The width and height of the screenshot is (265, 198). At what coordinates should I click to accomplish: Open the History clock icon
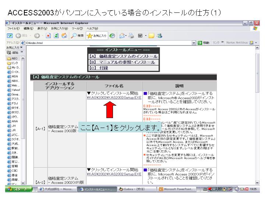[112, 36]
